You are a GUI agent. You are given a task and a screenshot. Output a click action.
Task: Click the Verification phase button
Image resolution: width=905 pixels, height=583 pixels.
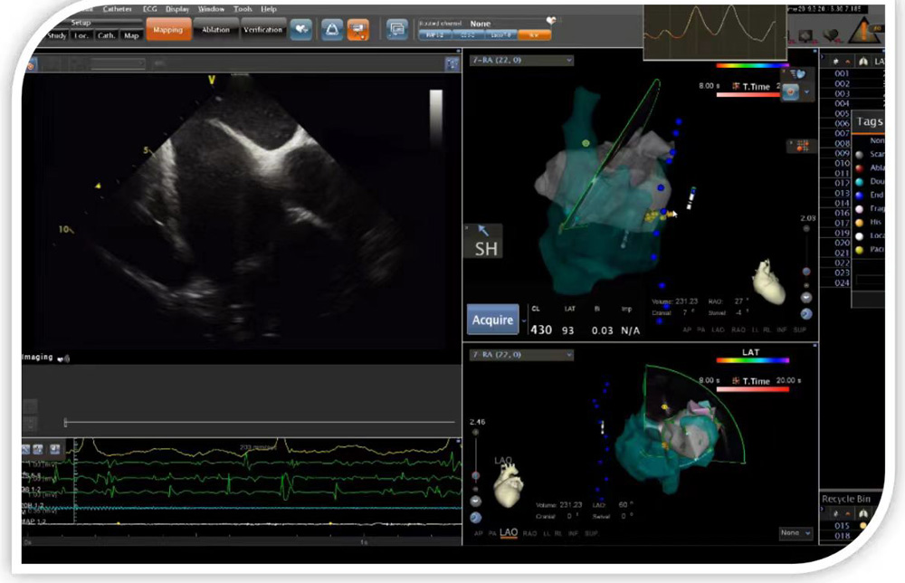(x=263, y=30)
